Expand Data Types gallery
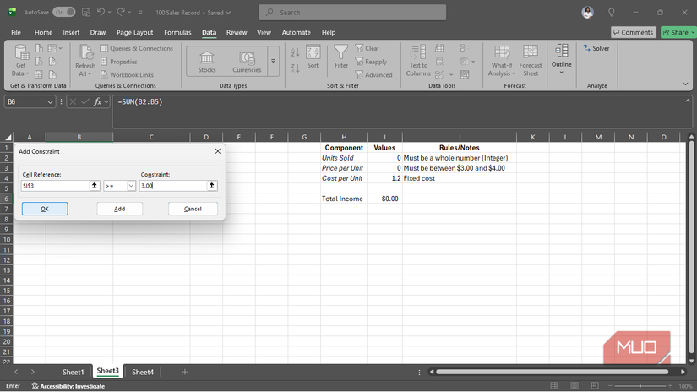Viewport: 697px width, 392px height. pyautogui.click(x=274, y=61)
